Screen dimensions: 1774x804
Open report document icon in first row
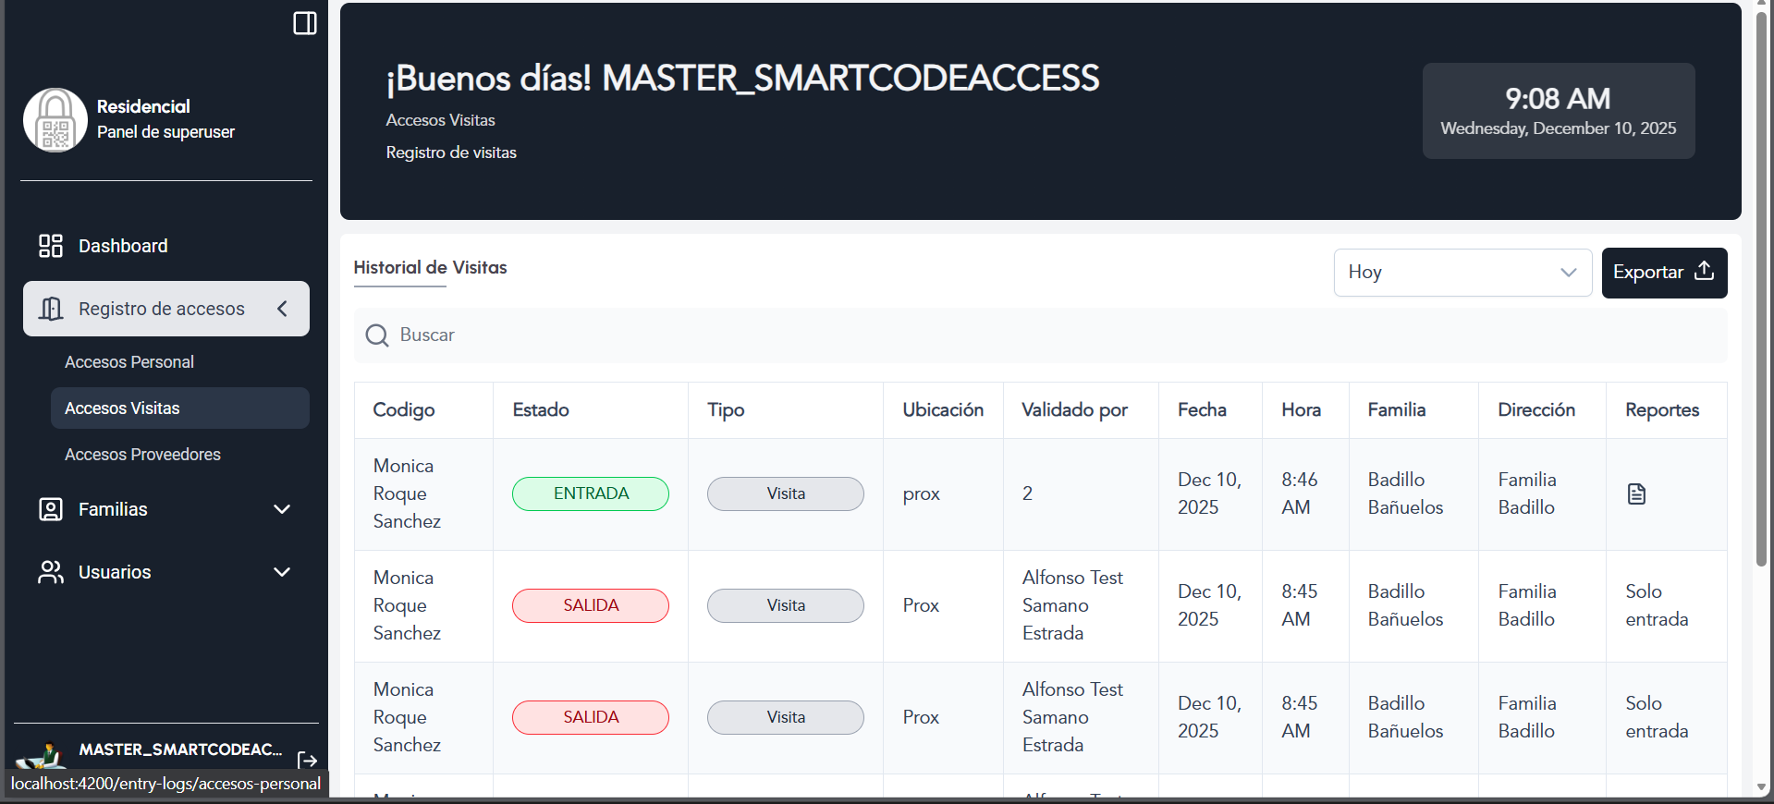[x=1636, y=494]
